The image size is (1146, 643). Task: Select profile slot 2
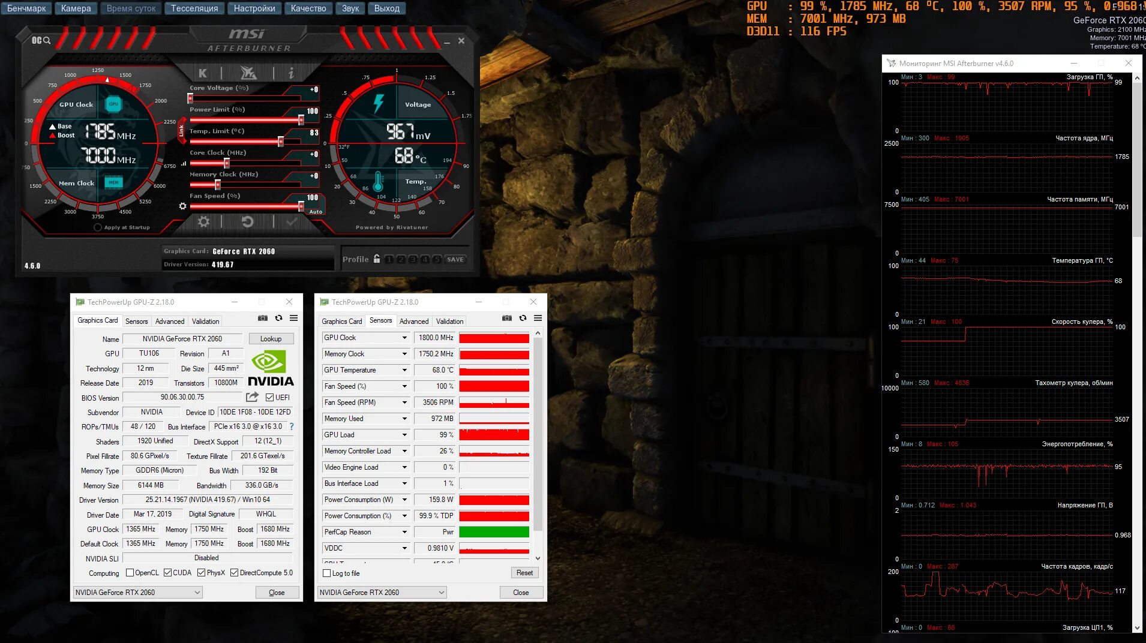pos(401,260)
